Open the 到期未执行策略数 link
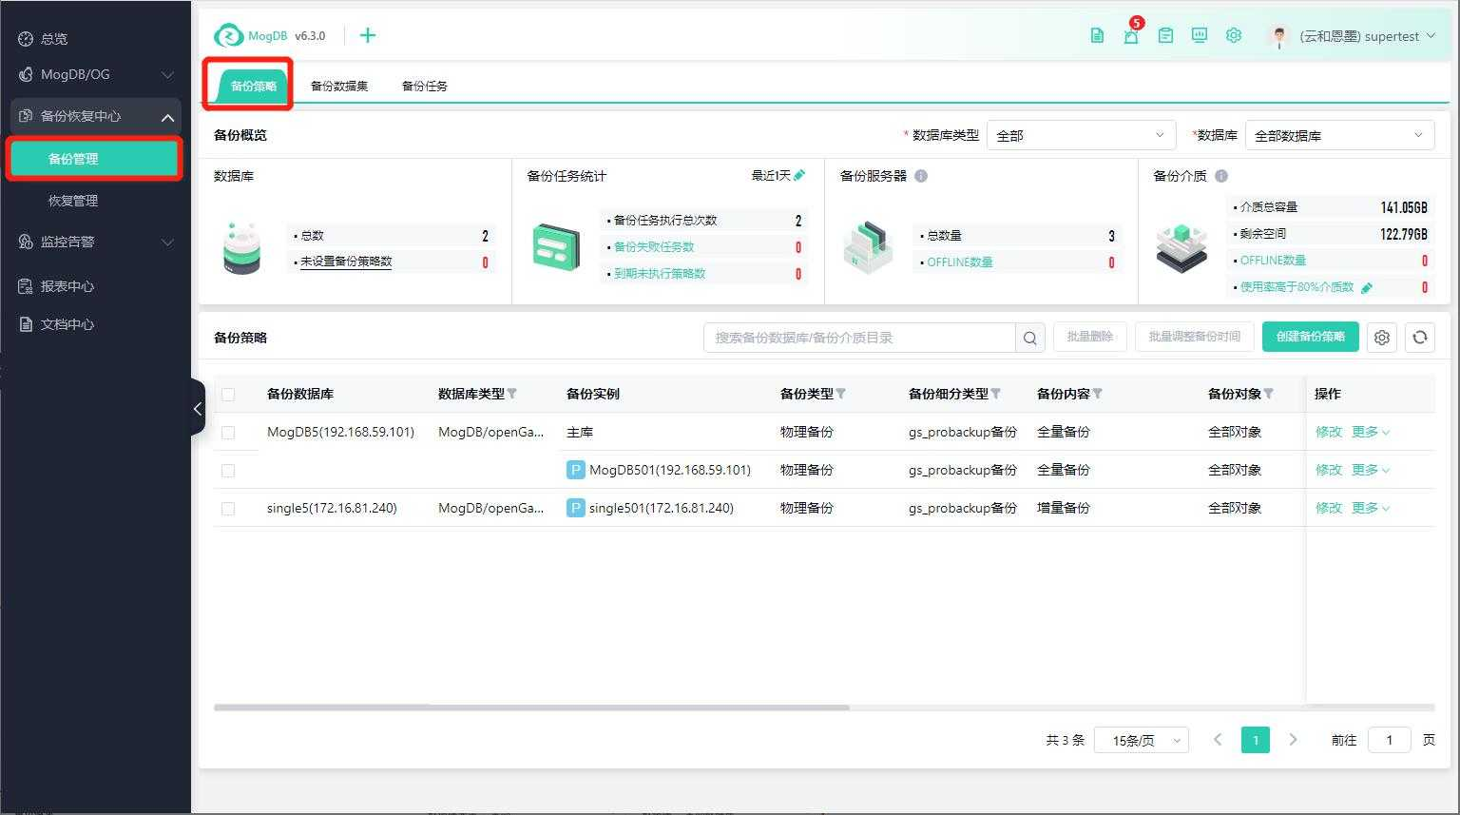The image size is (1460, 815). tap(660, 274)
